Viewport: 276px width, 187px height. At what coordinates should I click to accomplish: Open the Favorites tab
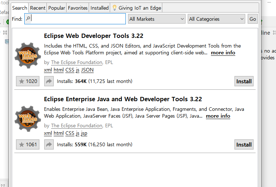(x=78, y=8)
